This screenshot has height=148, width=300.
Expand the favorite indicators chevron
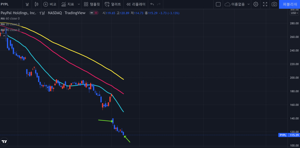tap(79, 4)
